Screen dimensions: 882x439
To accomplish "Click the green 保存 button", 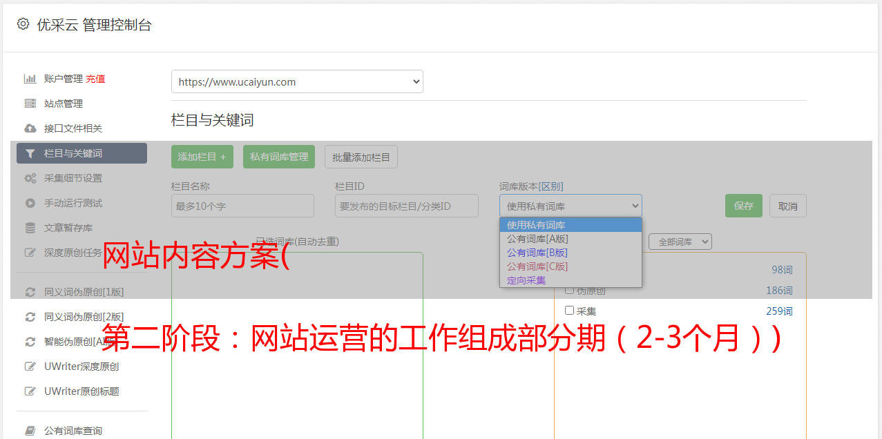I will (744, 206).
